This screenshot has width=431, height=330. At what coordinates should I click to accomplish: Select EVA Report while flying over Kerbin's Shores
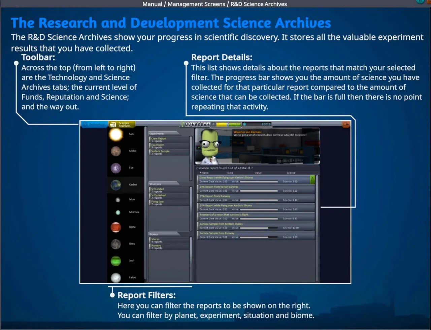coord(256,207)
